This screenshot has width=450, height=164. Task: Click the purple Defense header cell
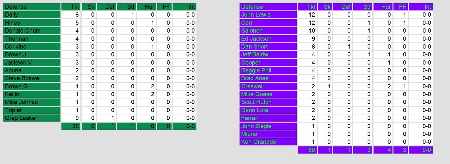tap(268, 7)
